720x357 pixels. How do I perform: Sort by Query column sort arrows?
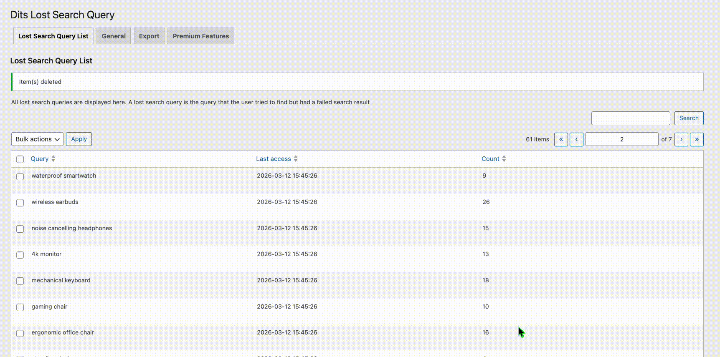53,159
